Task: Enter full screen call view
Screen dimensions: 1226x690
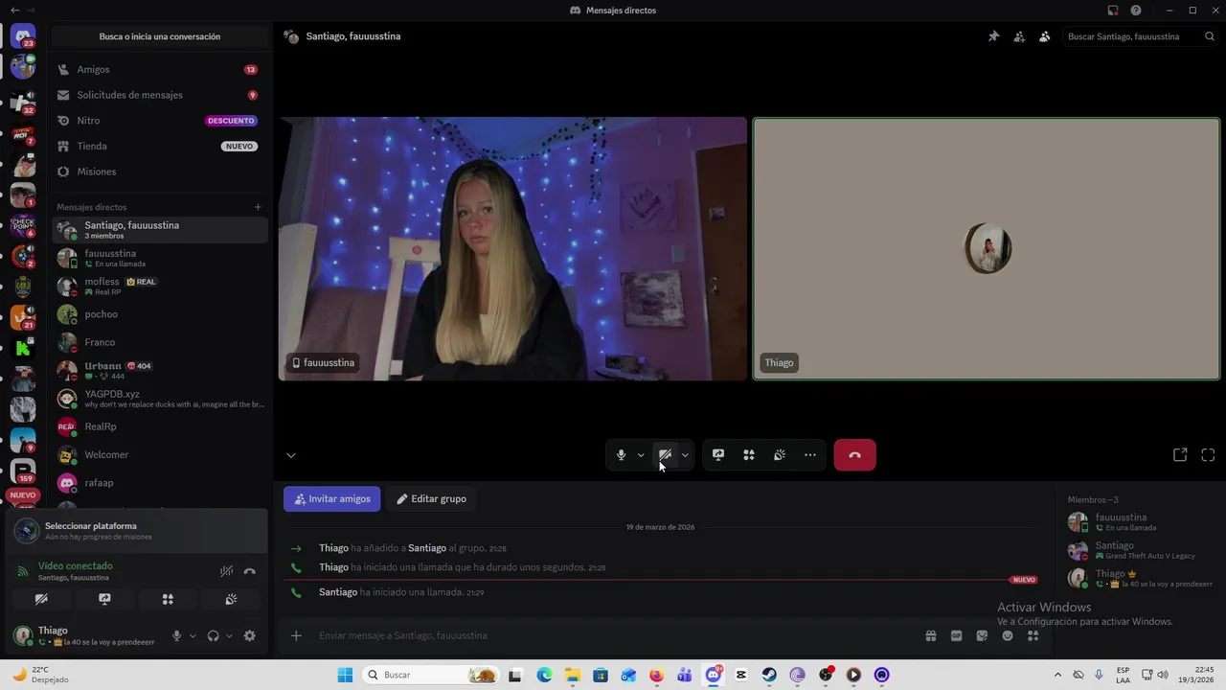Action: [1208, 455]
